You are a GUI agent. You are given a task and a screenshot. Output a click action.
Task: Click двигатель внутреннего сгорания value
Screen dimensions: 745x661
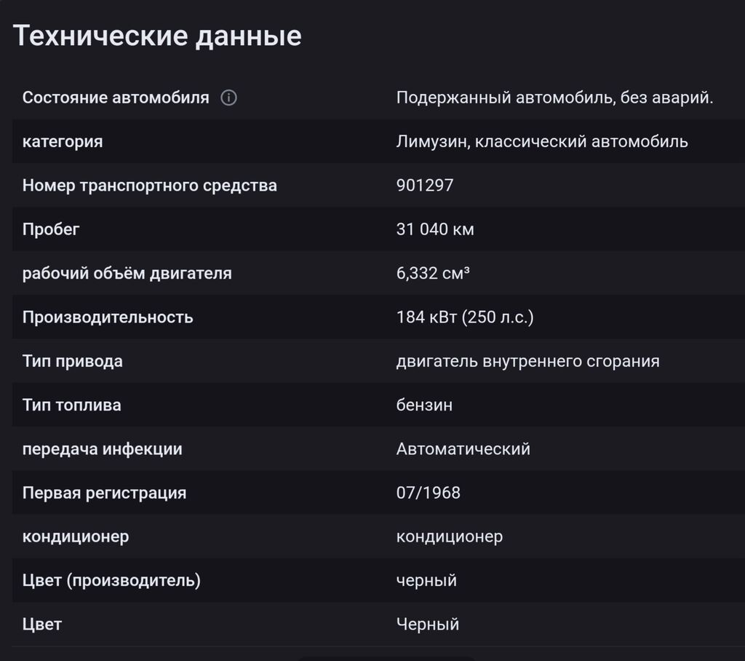(528, 361)
